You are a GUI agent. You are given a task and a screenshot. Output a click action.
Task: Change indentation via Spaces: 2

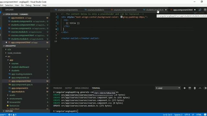(178, 115)
